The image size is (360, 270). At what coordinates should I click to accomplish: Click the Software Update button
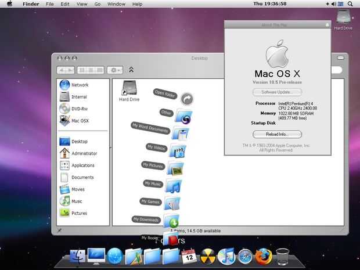click(277, 92)
